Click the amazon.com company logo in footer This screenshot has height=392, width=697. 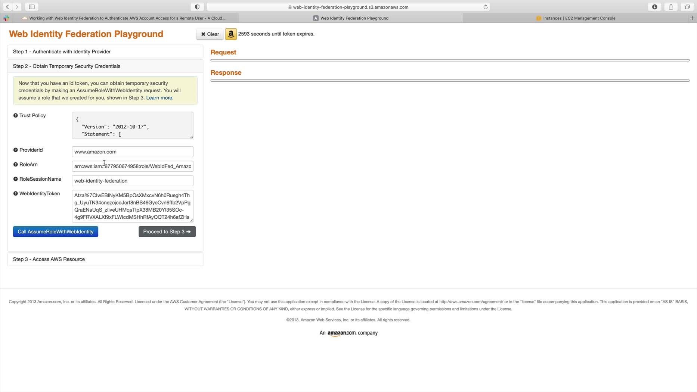[x=342, y=333]
